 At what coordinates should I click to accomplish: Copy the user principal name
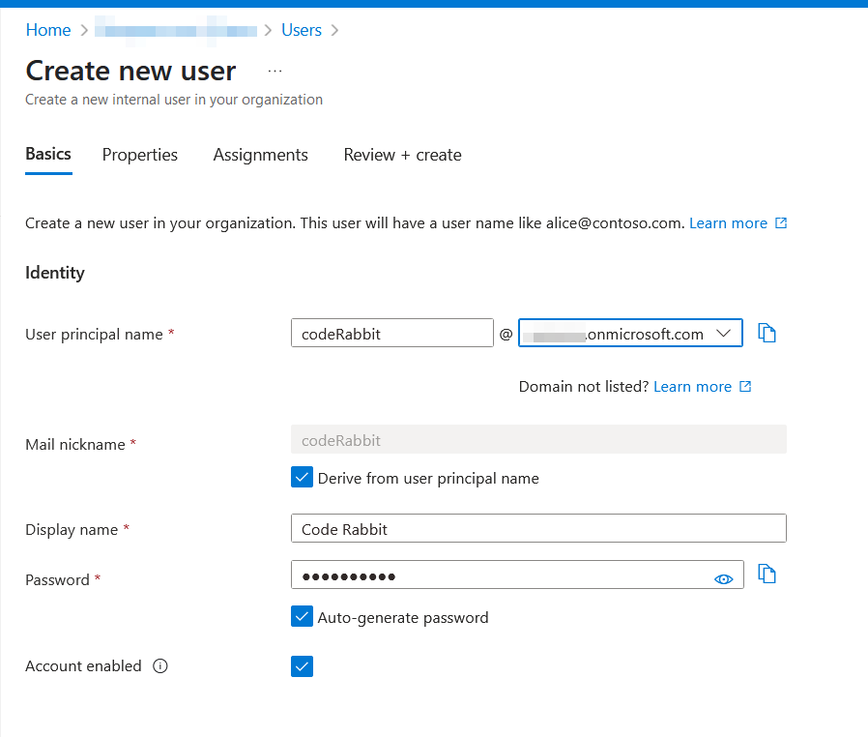pos(767,333)
